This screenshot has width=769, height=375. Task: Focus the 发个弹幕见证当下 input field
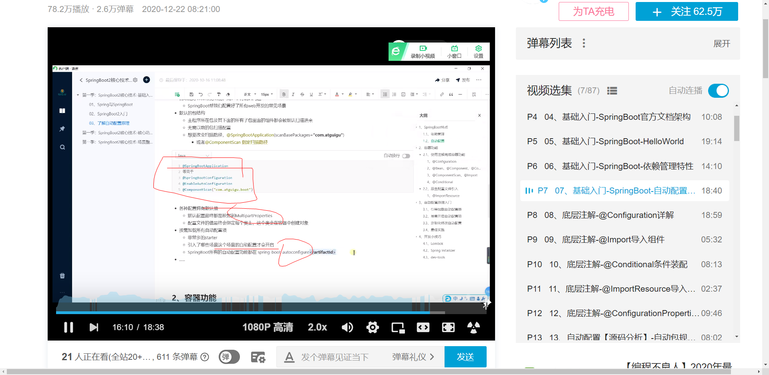tap(334, 357)
